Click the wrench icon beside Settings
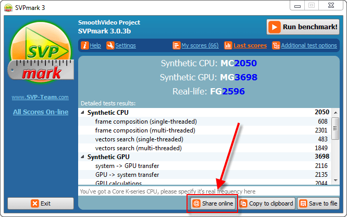The image size is (347, 217). coord(110,45)
